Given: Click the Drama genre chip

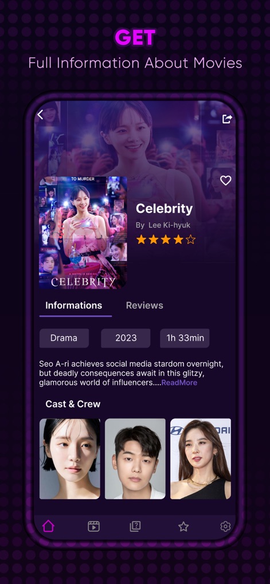Looking at the screenshot, I should (64, 338).
